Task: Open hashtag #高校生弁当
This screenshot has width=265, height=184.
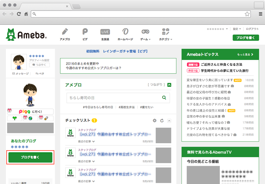Action: 127,107
